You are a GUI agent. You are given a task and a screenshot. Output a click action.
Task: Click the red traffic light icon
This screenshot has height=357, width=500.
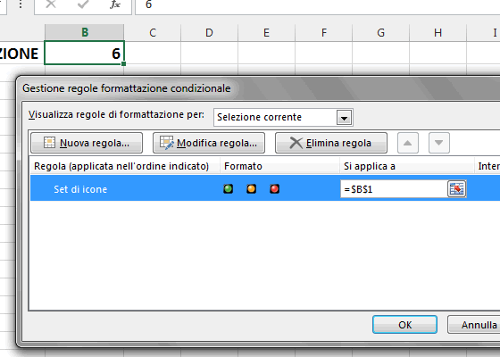[275, 189]
